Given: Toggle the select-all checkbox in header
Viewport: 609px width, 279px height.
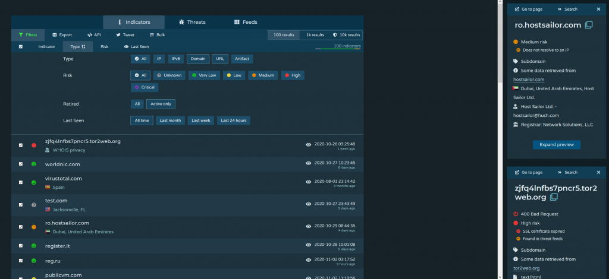Looking at the screenshot, I should coord(21,46).
